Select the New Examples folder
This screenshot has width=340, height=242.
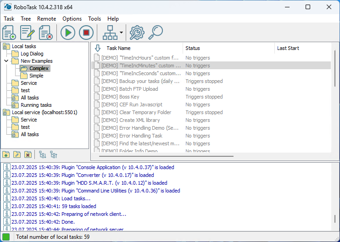pos(36,61)
